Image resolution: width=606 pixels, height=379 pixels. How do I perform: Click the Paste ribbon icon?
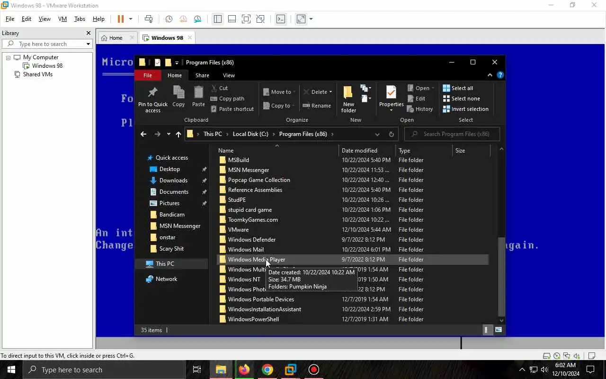[198, 97]
